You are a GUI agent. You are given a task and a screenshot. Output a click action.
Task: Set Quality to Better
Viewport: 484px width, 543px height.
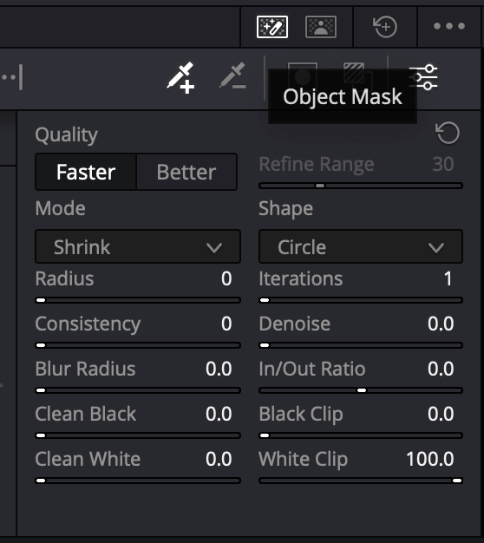pyautogui.click(x=186, y=172)
